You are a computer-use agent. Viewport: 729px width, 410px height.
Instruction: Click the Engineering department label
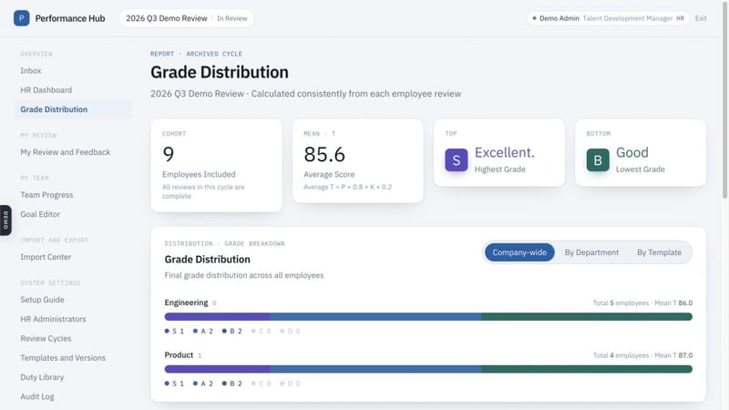186,302
